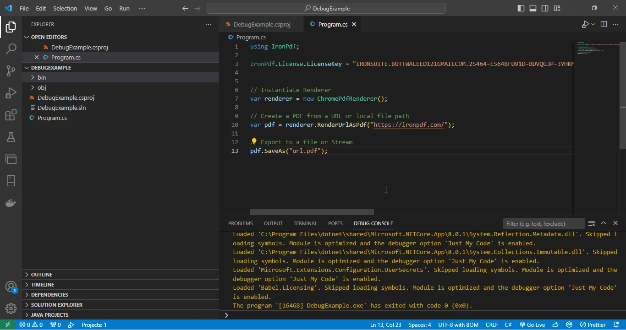Open the Edit menu

(41, 8)
